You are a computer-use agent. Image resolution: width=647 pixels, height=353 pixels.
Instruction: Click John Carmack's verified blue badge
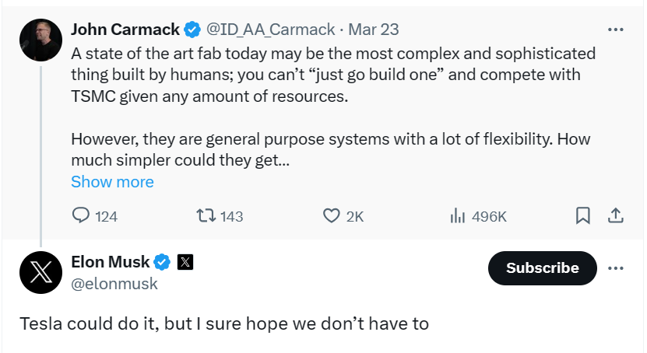192,30
